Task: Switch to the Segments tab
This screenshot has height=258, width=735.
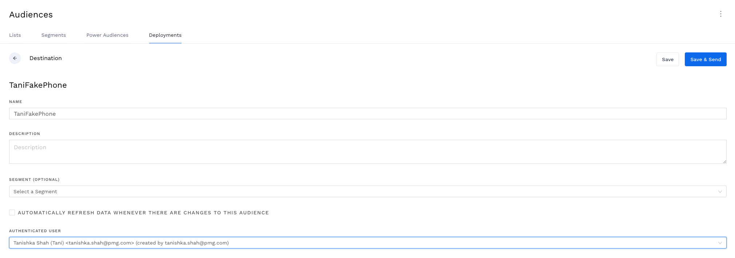Action: pyautogui.click(x=53, y=35)
